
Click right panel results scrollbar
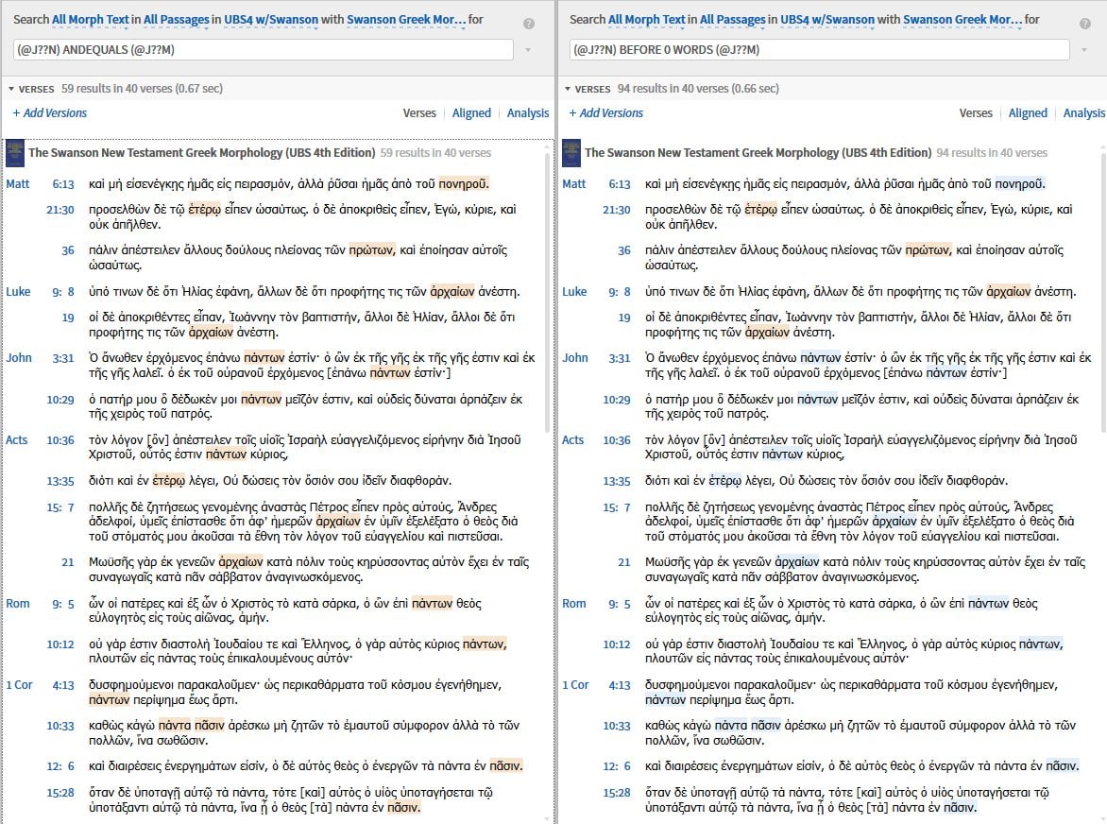(1103, 291)
